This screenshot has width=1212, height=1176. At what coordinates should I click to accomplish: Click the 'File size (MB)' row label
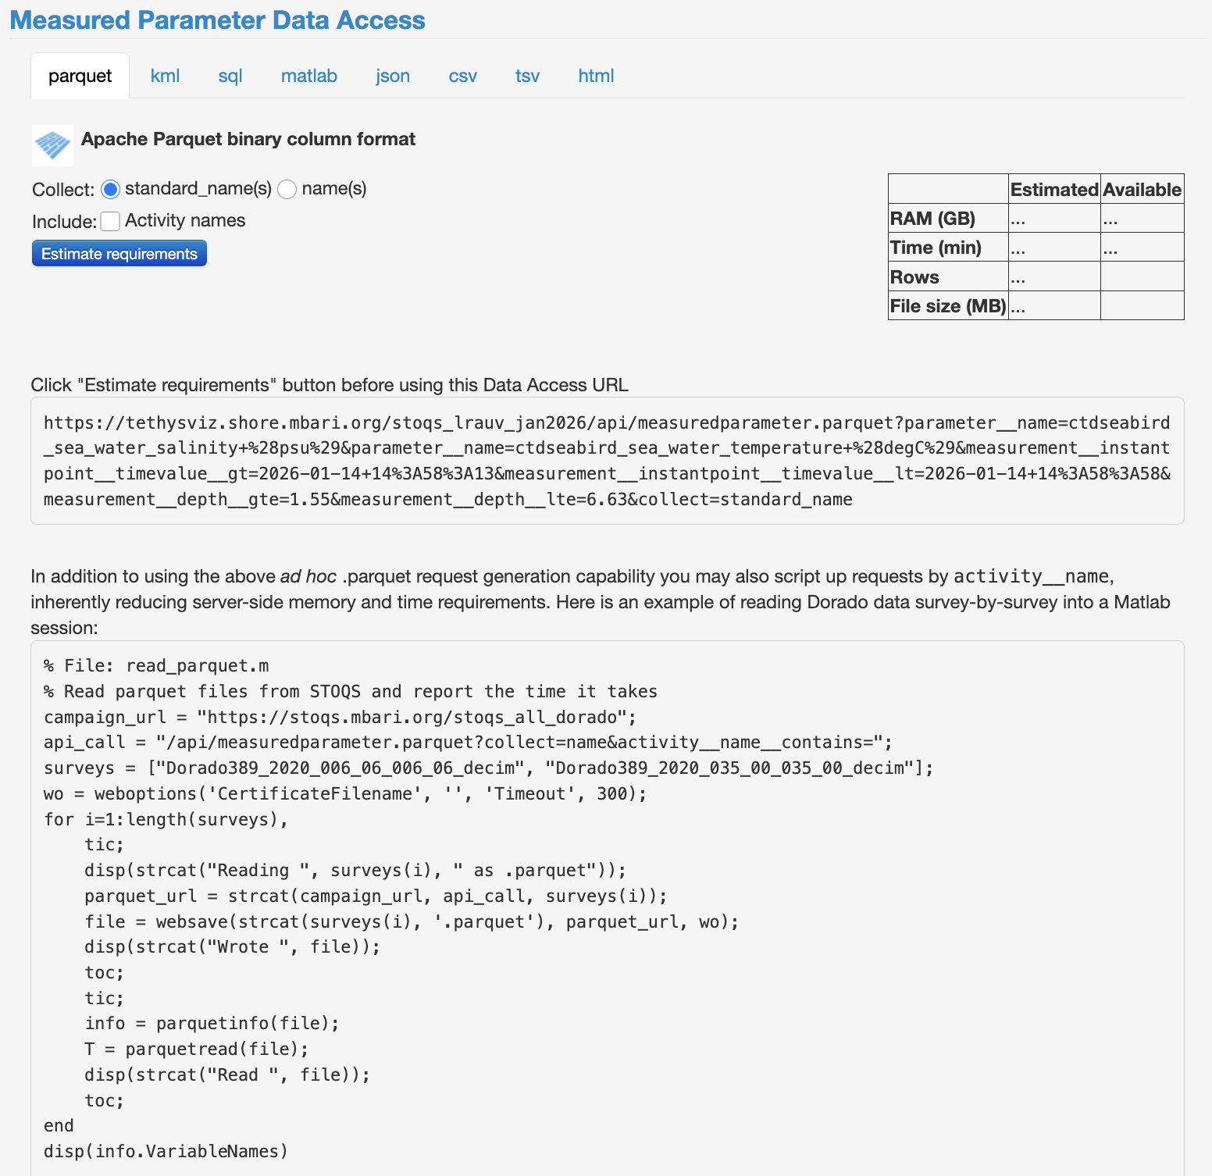pyautogui.click(x=948, y=306)
